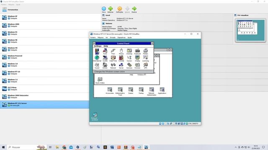Select the Windows NT 4.0 virtual machine
The width and height of the screenshot is (268, 150).
pyautogui.click(x=44, y=72)
